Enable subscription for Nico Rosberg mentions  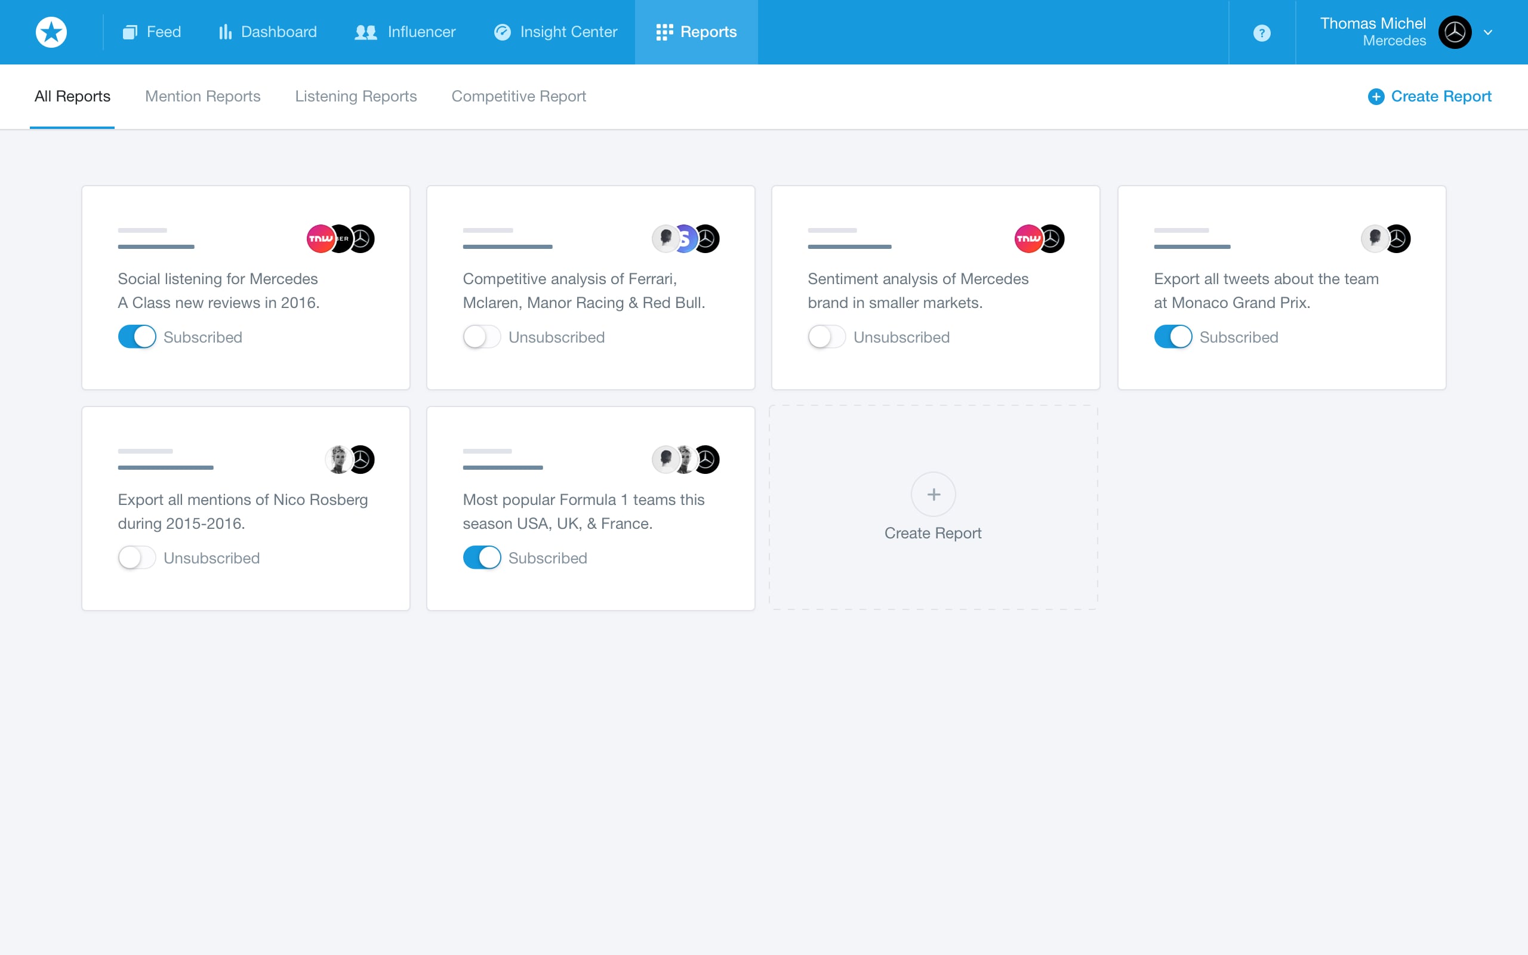tap(137, 557)
